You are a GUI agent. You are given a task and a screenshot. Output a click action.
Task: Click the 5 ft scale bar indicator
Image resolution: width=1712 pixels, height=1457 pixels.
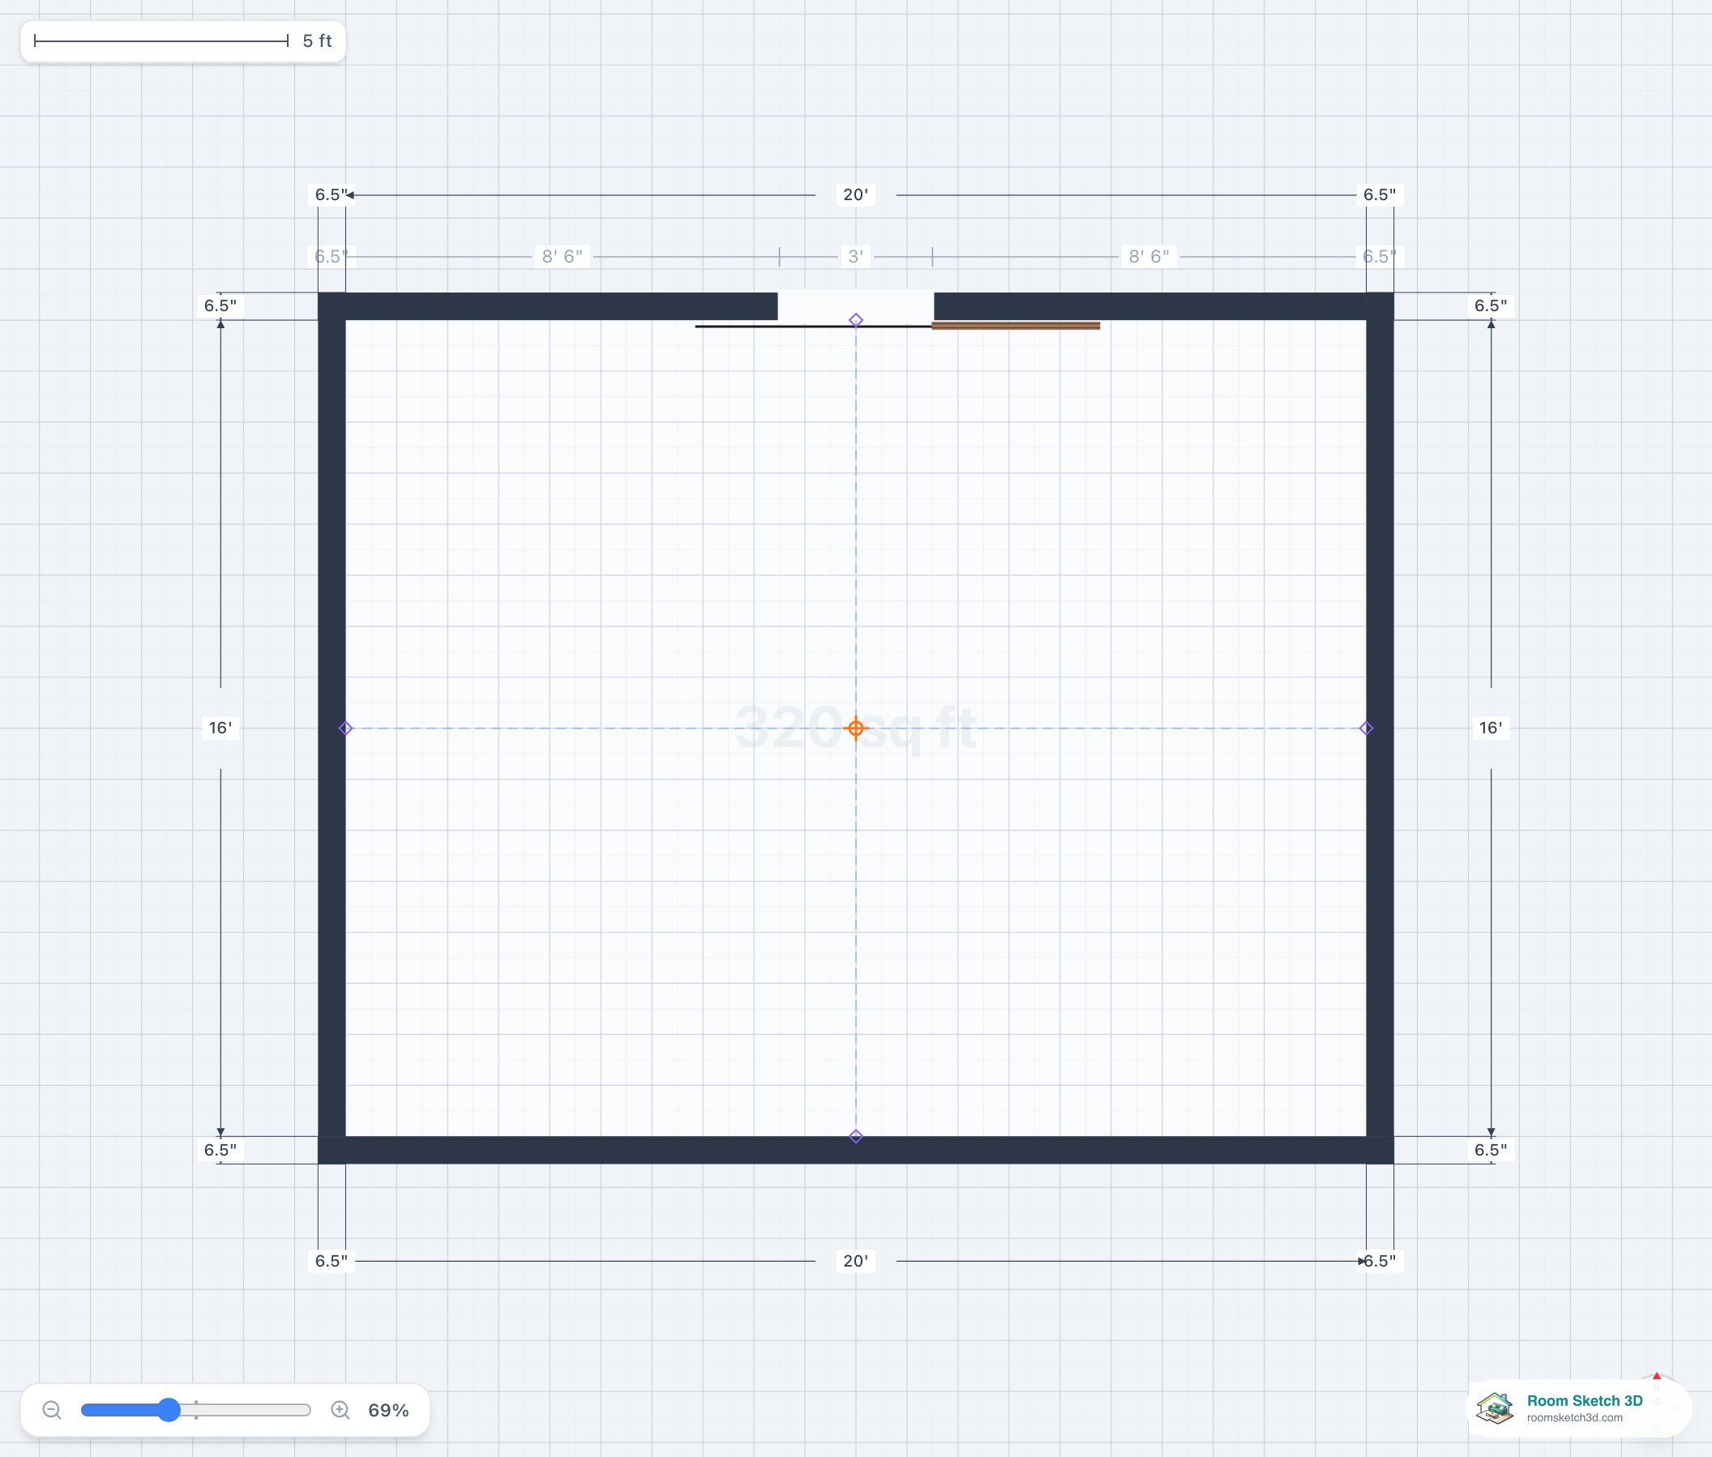[x=182, y=41]
